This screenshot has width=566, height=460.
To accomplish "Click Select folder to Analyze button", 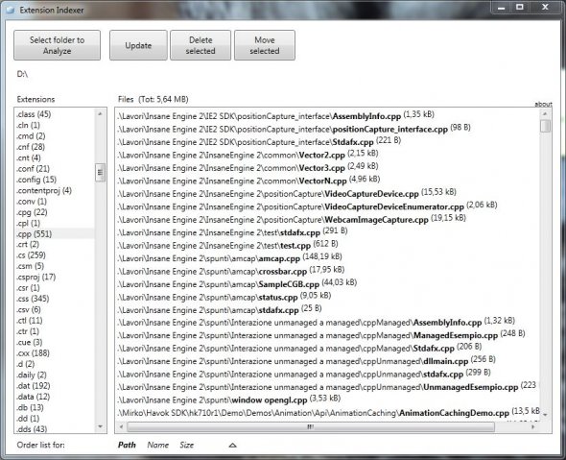I will coord(57,45).
